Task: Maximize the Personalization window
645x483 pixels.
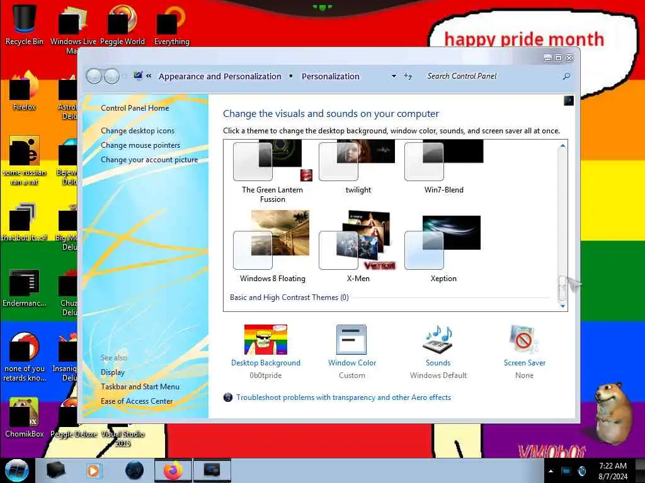Action: 558,58
